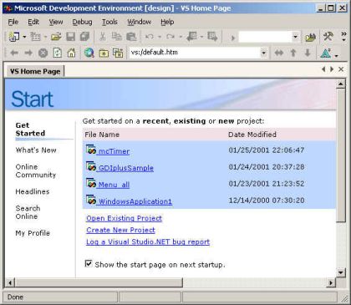Click the Refresh page icon
351x305 pixels.
click(x=57, y=53)
